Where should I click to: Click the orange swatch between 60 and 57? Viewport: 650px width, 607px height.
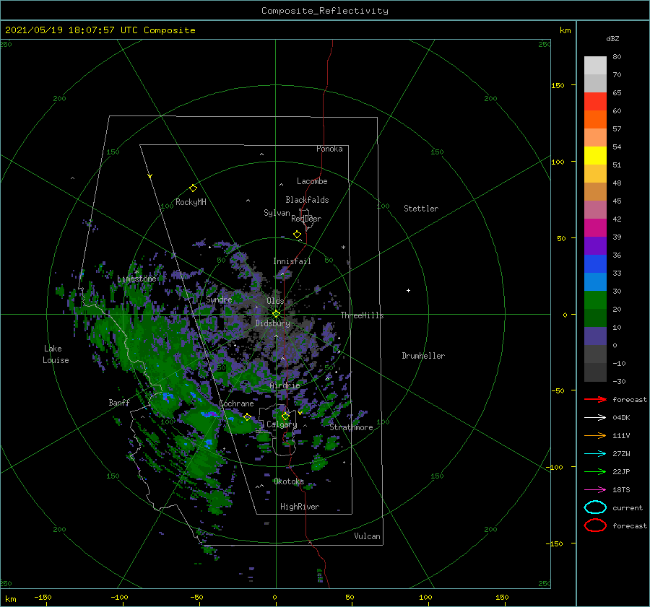[x=595, y=120]
